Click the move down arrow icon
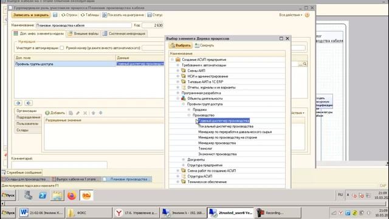The width and height of the screenshot is (389, 219). (100, 113)
